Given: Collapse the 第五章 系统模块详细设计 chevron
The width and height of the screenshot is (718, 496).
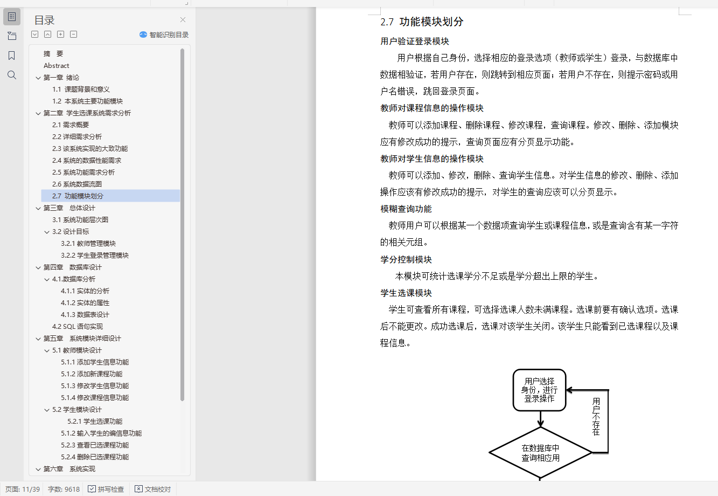Looking at the screenshot, I should [38, 339].
